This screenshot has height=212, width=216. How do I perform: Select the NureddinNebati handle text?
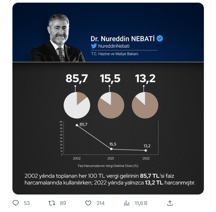[x=114, y=46]
